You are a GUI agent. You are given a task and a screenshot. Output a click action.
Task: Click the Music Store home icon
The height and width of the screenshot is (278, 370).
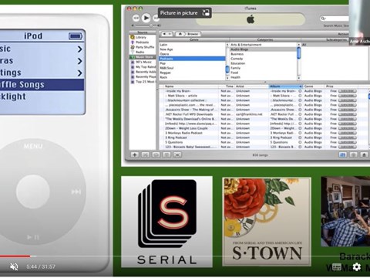(180, 34)
